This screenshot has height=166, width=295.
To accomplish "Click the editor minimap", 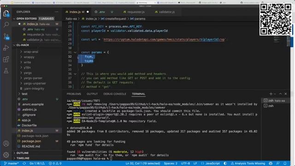I will [277, 39].
